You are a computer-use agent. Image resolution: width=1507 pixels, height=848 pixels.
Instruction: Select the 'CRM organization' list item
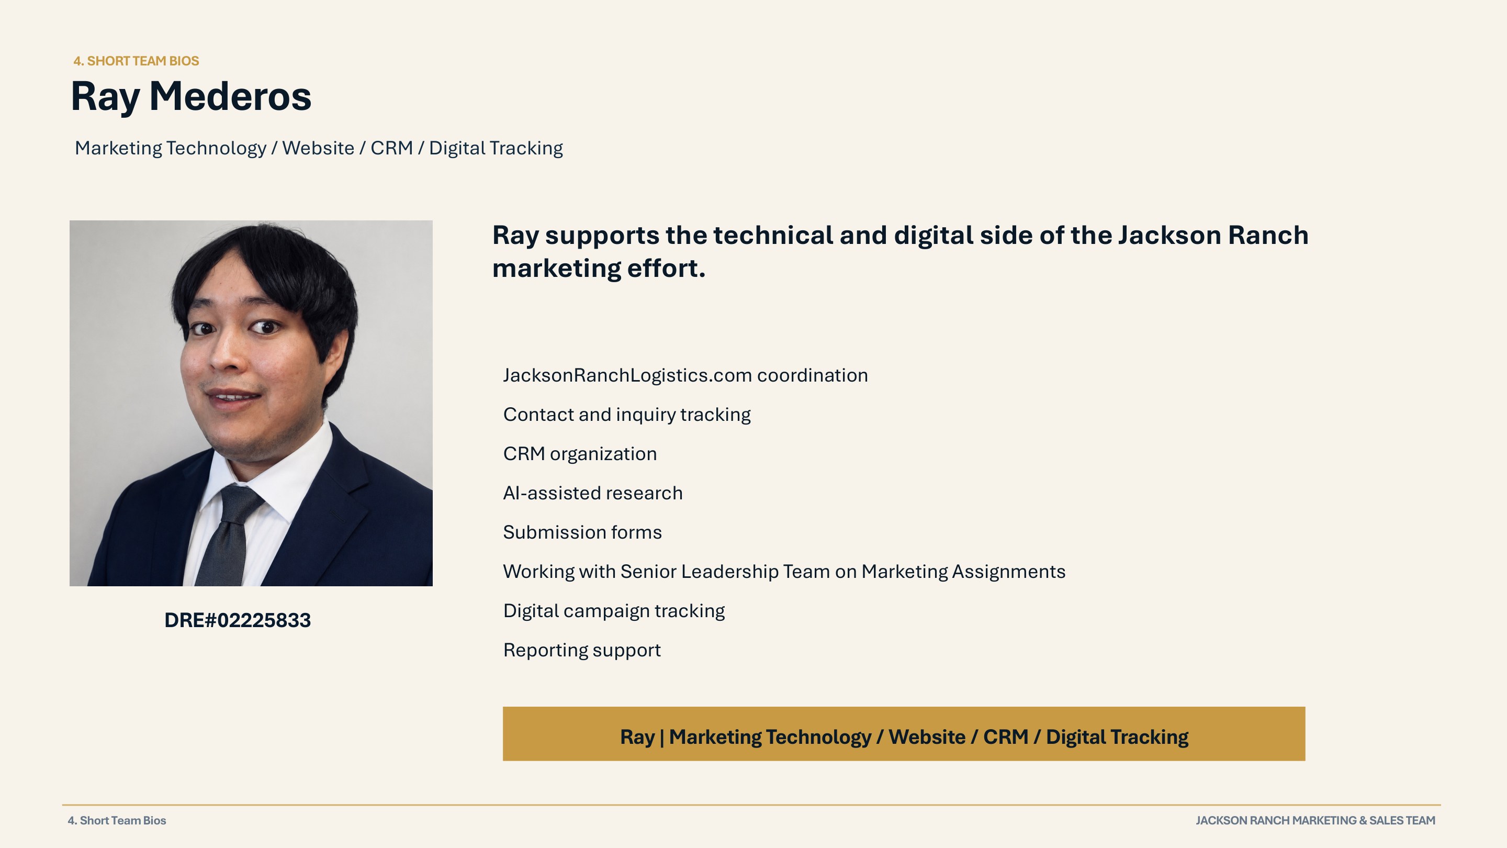coord(580,453)
